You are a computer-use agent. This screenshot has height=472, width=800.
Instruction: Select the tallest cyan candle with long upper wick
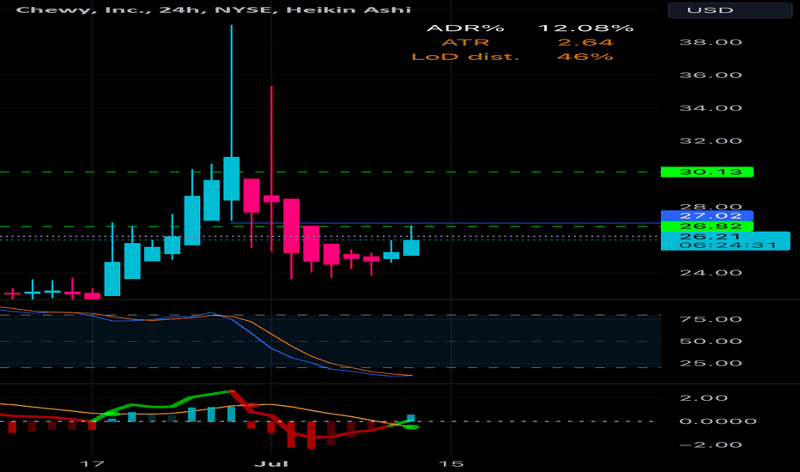point(232,179)
